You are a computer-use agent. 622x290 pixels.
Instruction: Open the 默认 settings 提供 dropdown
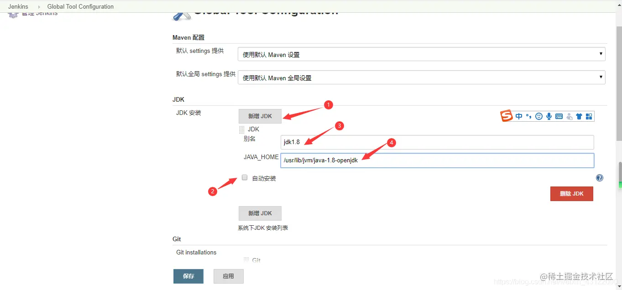tap(420, 54)
